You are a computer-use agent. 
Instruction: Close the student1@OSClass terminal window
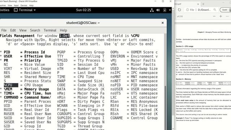[163, 23]
